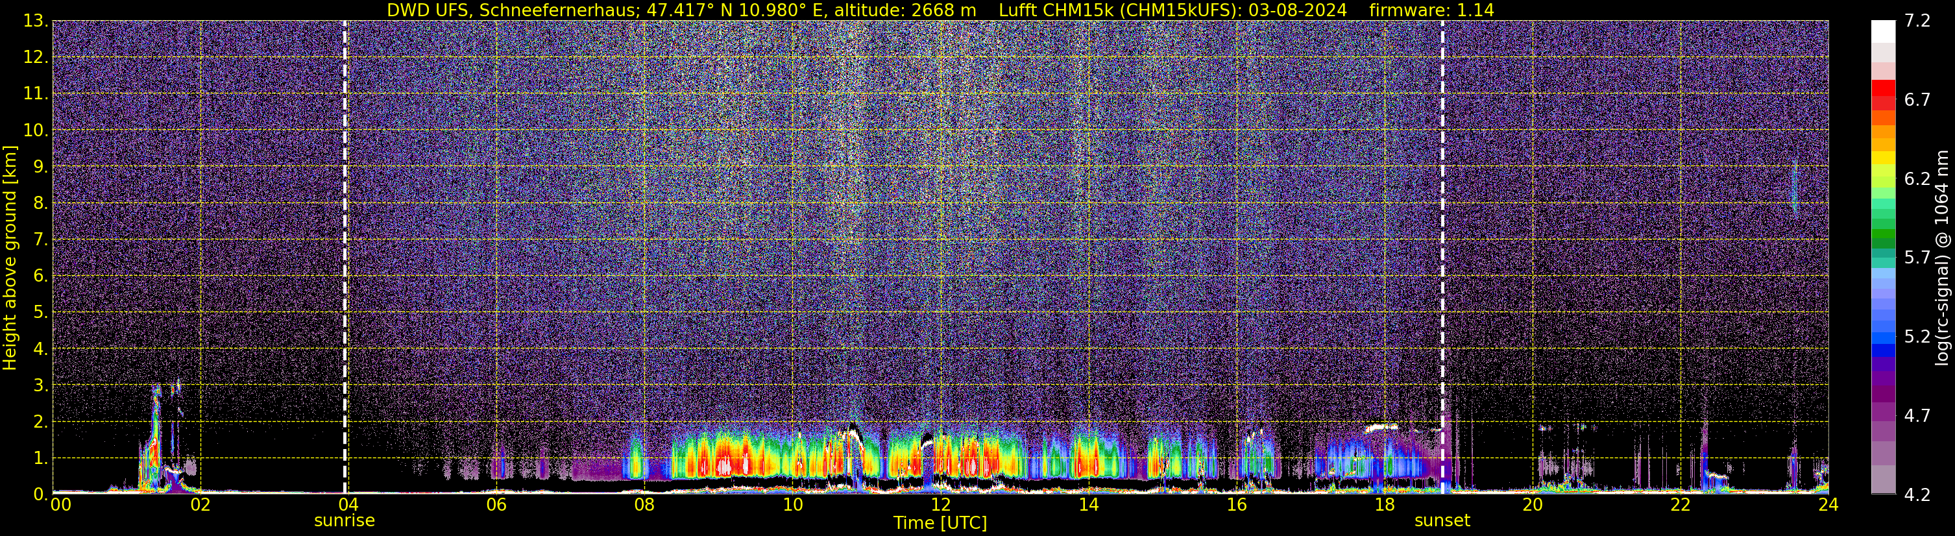1955x536 pixels.
Task: Click the y-axis tick label '2.'
Action: (x=41, y=422)
